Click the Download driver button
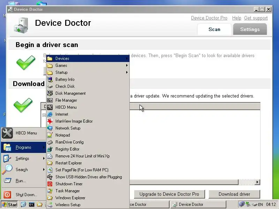The width and height of the screenshot is (279, 209). click(234, 194)
